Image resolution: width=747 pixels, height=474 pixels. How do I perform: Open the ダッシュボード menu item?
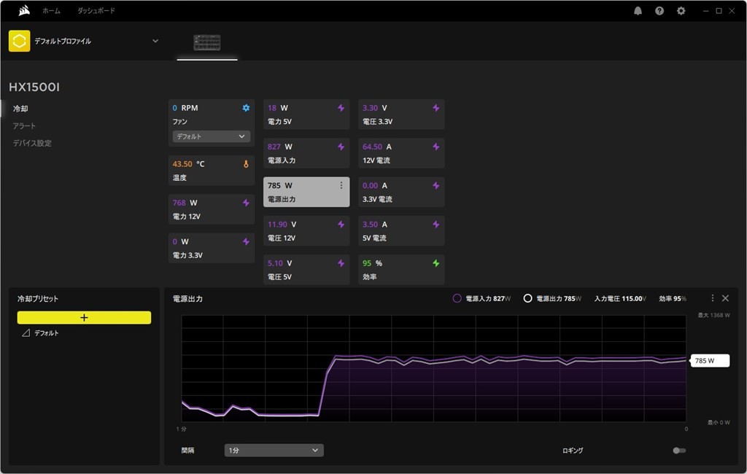96,11
